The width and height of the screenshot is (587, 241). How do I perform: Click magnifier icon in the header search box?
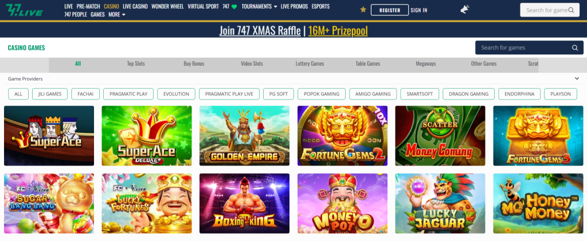(572, 10)
